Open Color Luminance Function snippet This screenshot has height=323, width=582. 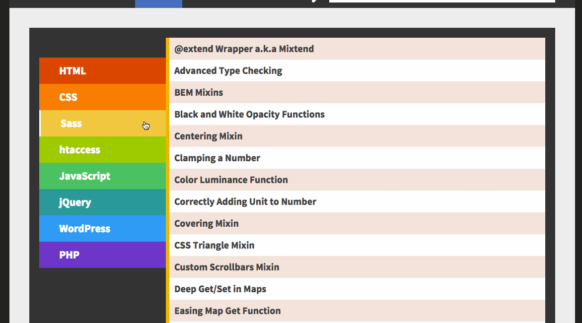[x=357, y=180]
